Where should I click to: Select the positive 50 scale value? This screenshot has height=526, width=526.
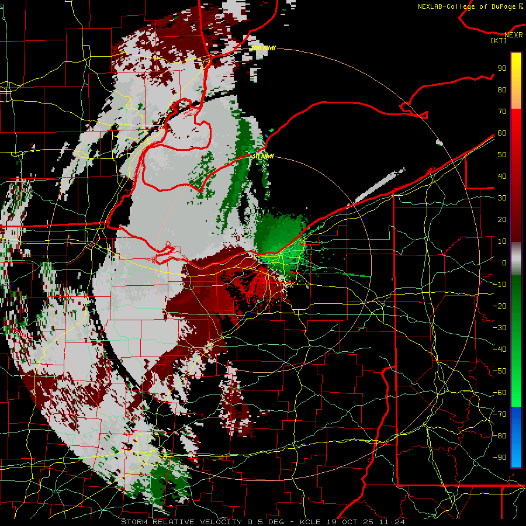tap(502, 155)
